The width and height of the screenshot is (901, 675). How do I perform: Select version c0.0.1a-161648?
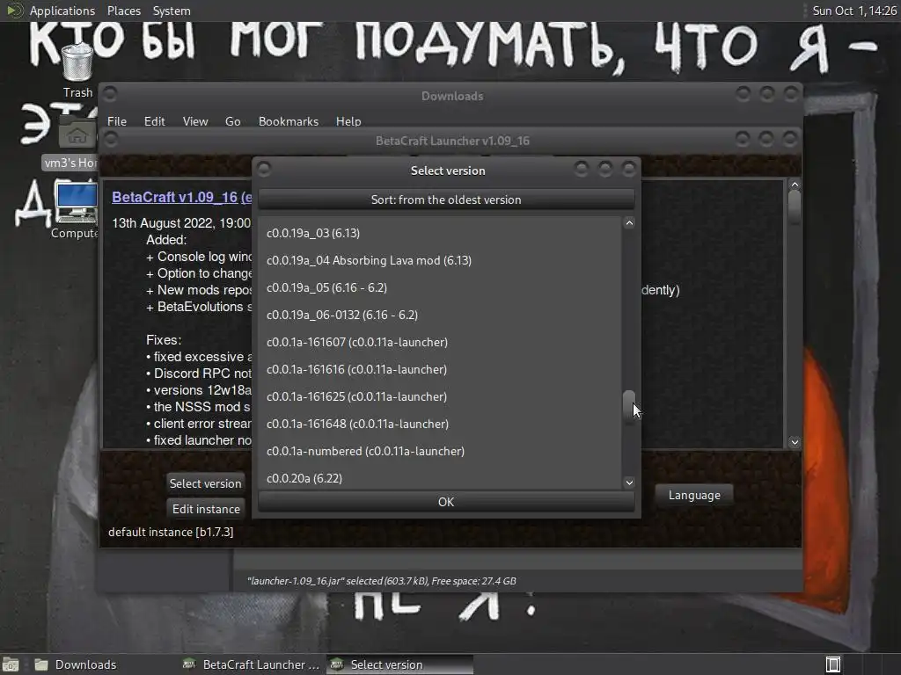pyautogui.click(x=440, y=424)
